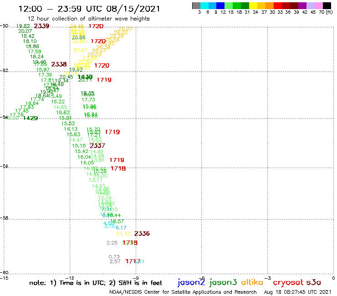Click the wave height value '16.22'

[58, 102]
